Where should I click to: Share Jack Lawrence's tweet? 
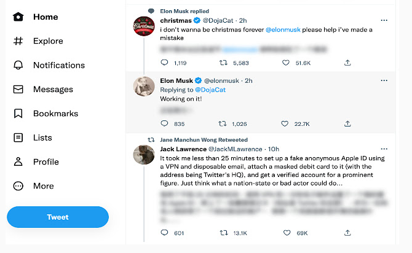[x=347, y=233]
